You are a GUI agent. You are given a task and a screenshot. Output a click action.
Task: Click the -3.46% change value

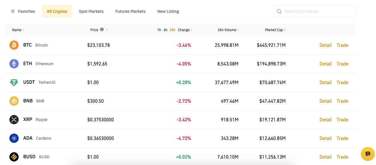(x=184, y=45)
